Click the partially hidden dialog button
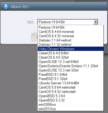The image size is (108, 113). point(35,37)
